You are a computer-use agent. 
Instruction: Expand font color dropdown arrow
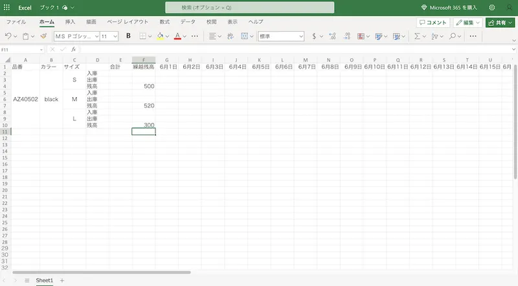click(185, 36)
